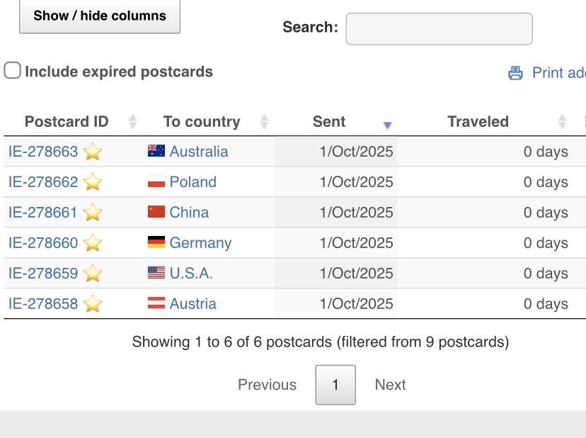The height and width of the screenshot is (438, 586).
Task: Click the Australia flag icon
Action: point(156,151)
